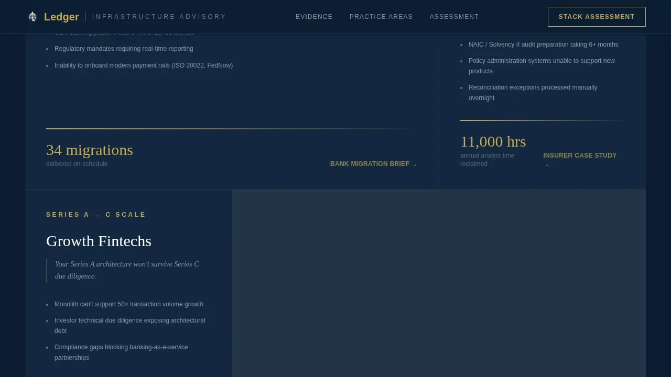Image resolution: width=671 pixels, height=377 pixels.
Task: Click the Series A architecture quote text
Action: click(127, 270)
